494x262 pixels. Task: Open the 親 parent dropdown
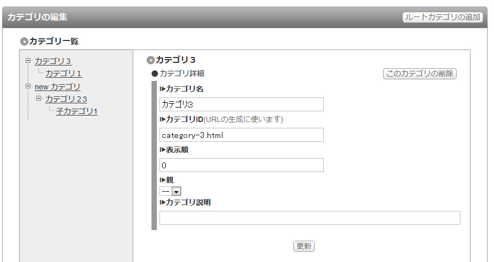point(170,191)
